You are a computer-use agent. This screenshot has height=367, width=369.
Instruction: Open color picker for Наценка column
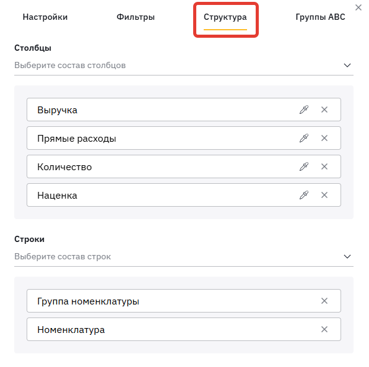tap(304, 195)
